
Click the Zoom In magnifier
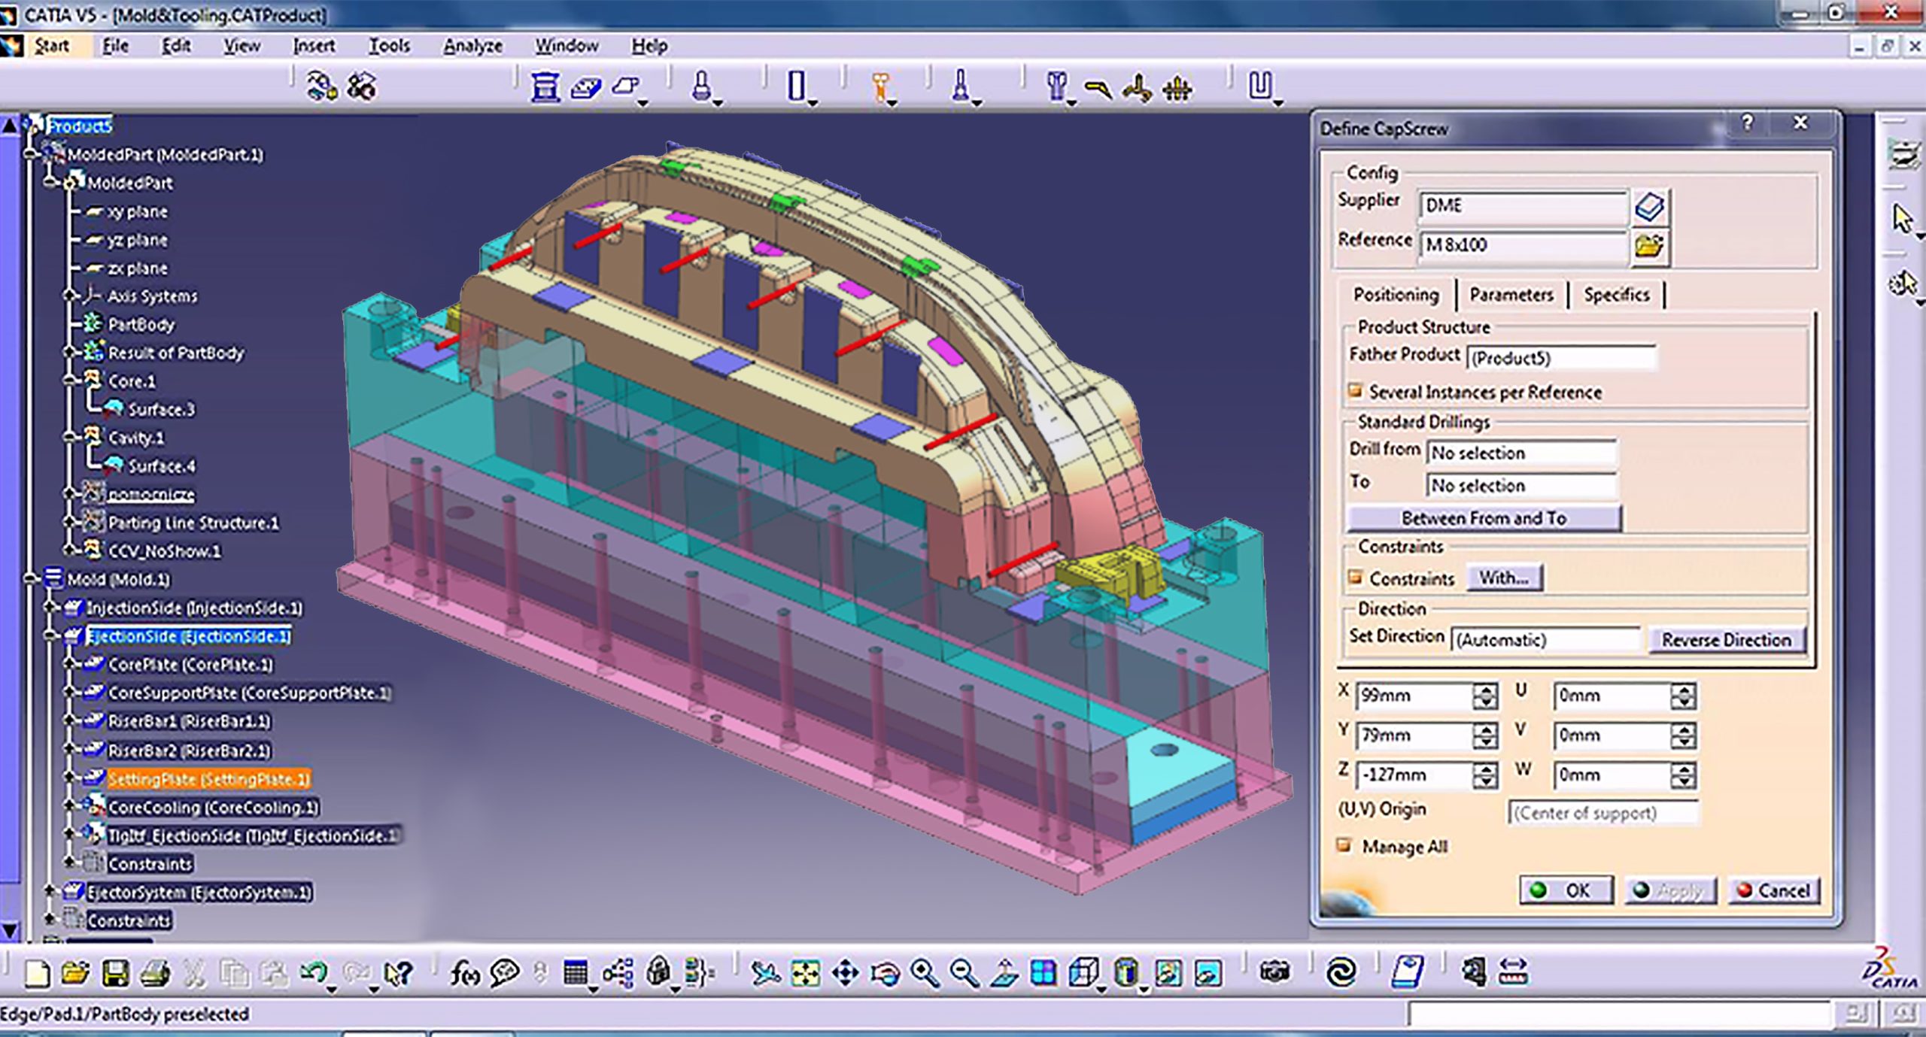pyautogui.click(x=925, y=973)
